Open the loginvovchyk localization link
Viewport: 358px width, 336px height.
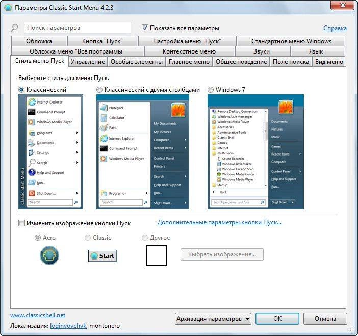68,326
